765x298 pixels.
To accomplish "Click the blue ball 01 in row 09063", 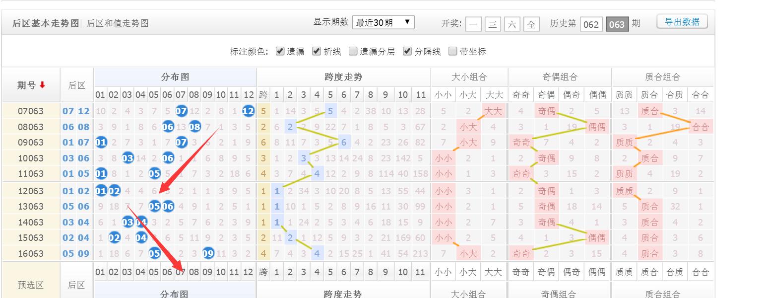I will click(101, 143).
